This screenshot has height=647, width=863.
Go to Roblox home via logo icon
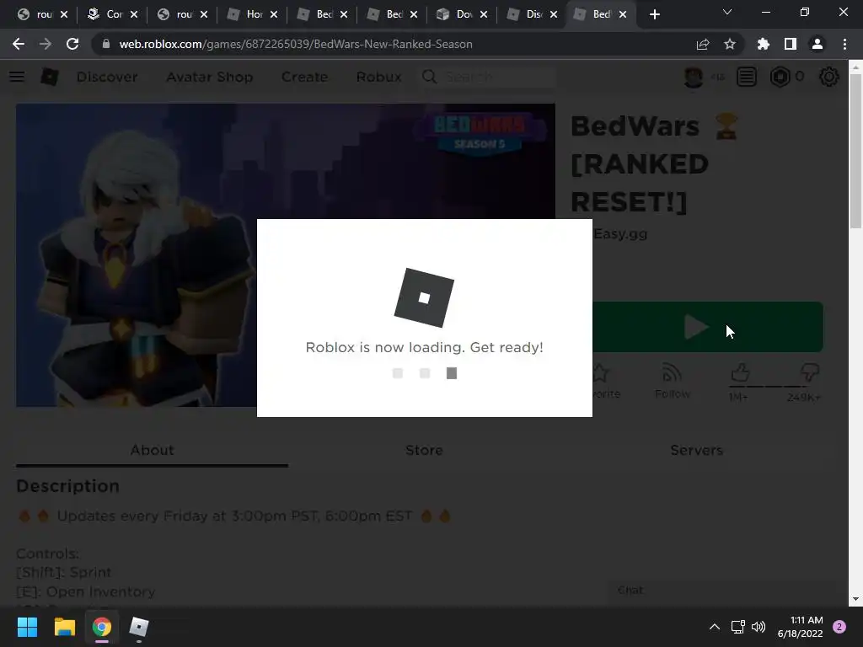[x=49, y=77]
